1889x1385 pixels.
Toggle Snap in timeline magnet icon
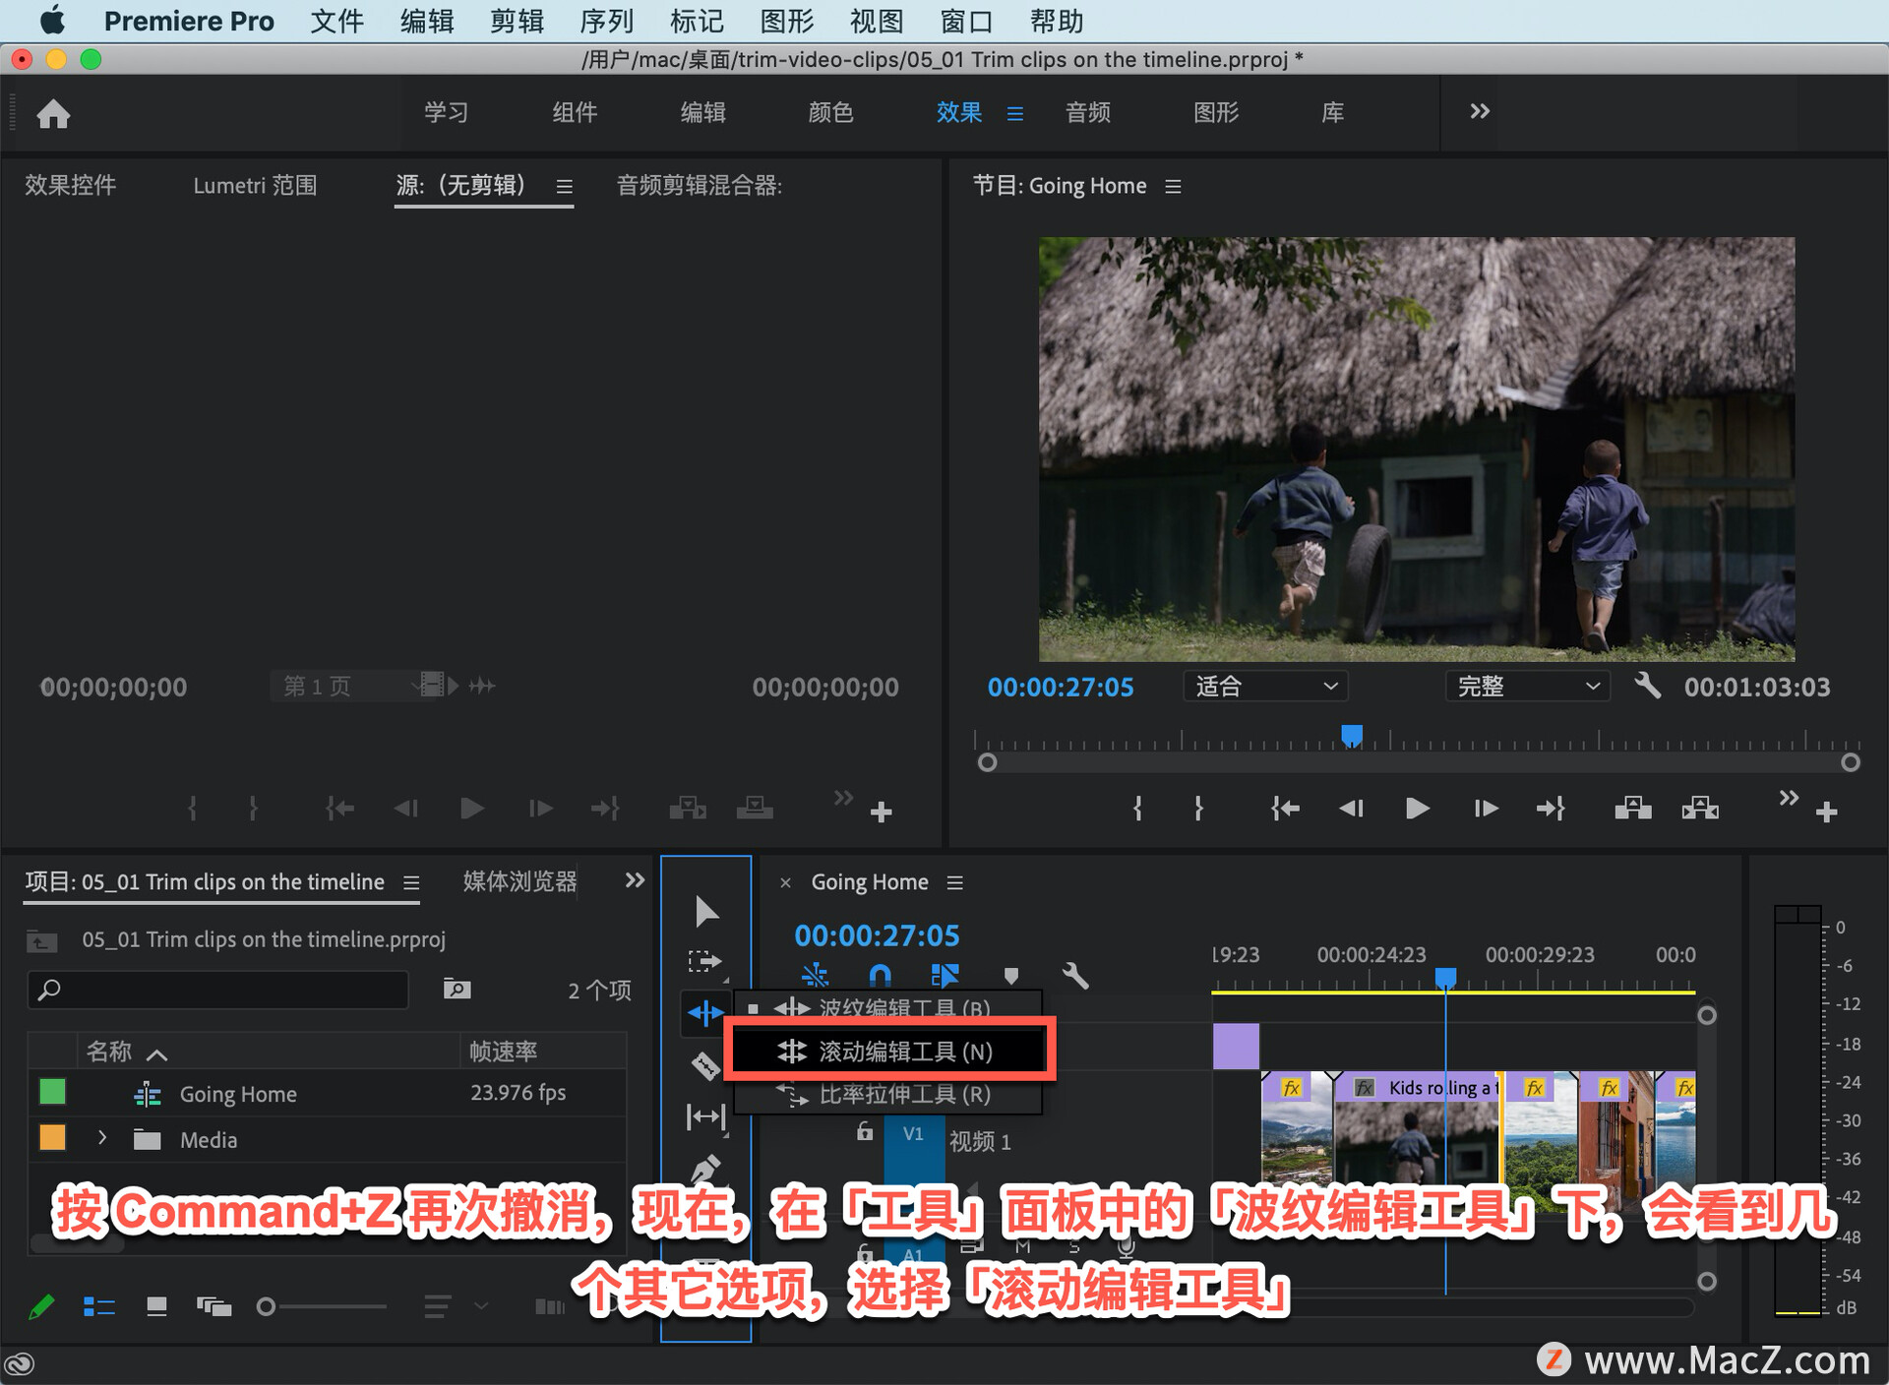click(880, 975)
